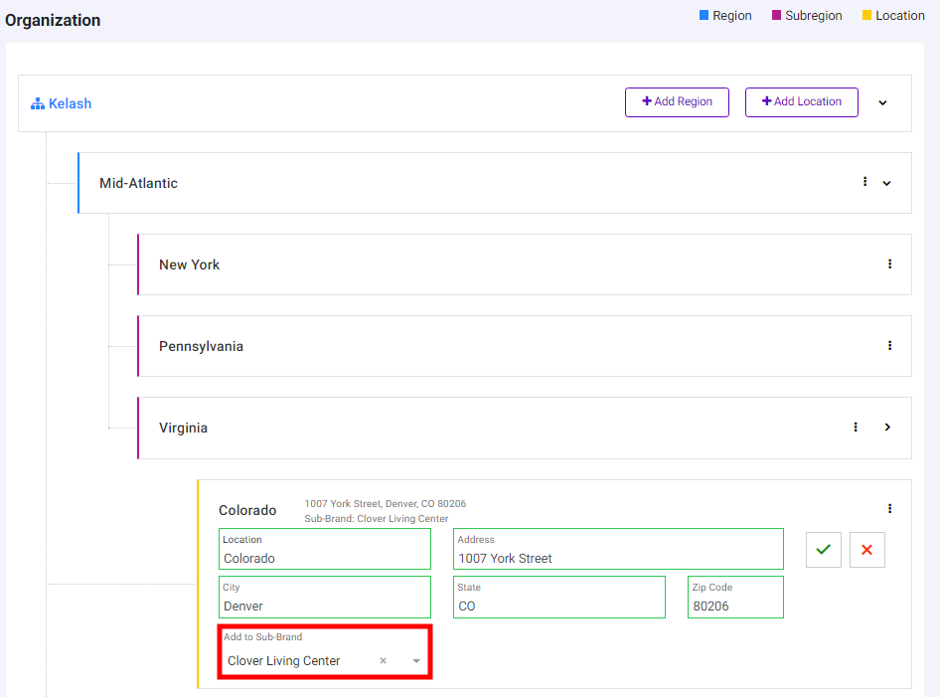
Task: Select the Pennsylvania subregion row
Action: 525,346
